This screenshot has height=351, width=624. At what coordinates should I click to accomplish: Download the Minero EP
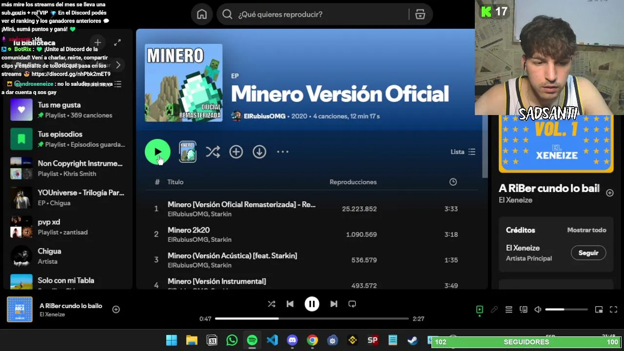259,152
